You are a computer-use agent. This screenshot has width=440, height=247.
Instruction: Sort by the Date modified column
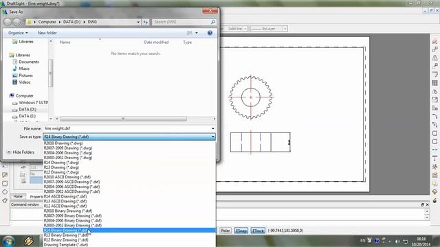click(156, 43)
